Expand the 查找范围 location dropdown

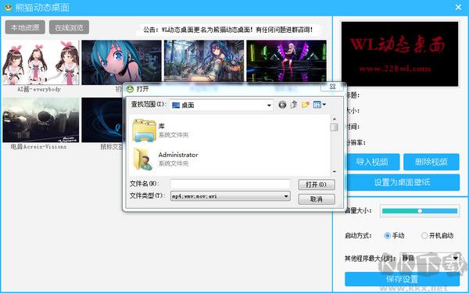click(269, 105)
